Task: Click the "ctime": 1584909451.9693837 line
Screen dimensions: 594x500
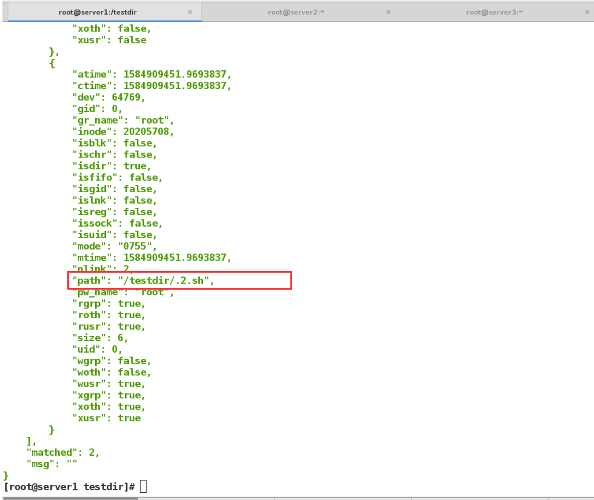Action: [152, 85]
